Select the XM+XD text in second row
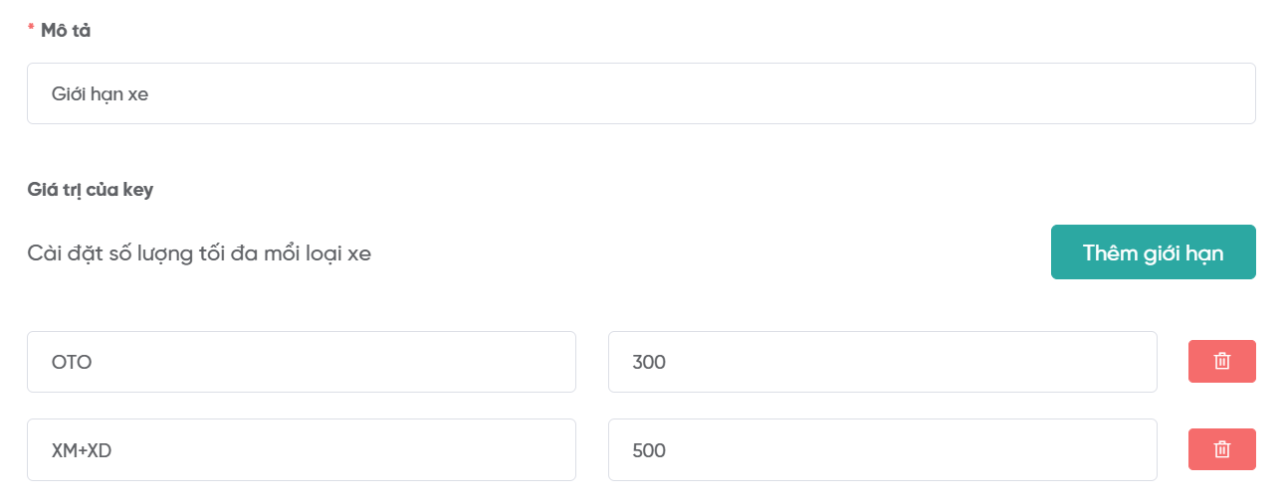1285x501 pixels. (x=82, y=450)
